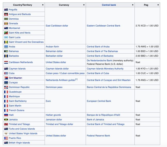
Task: Open the Saint Lucia country link
Action: tap(15, 37)
